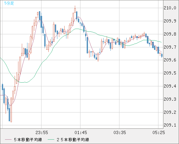Click the highest candlestick wick above 210.0
The image size is (179, 144).
coord(75,7)
